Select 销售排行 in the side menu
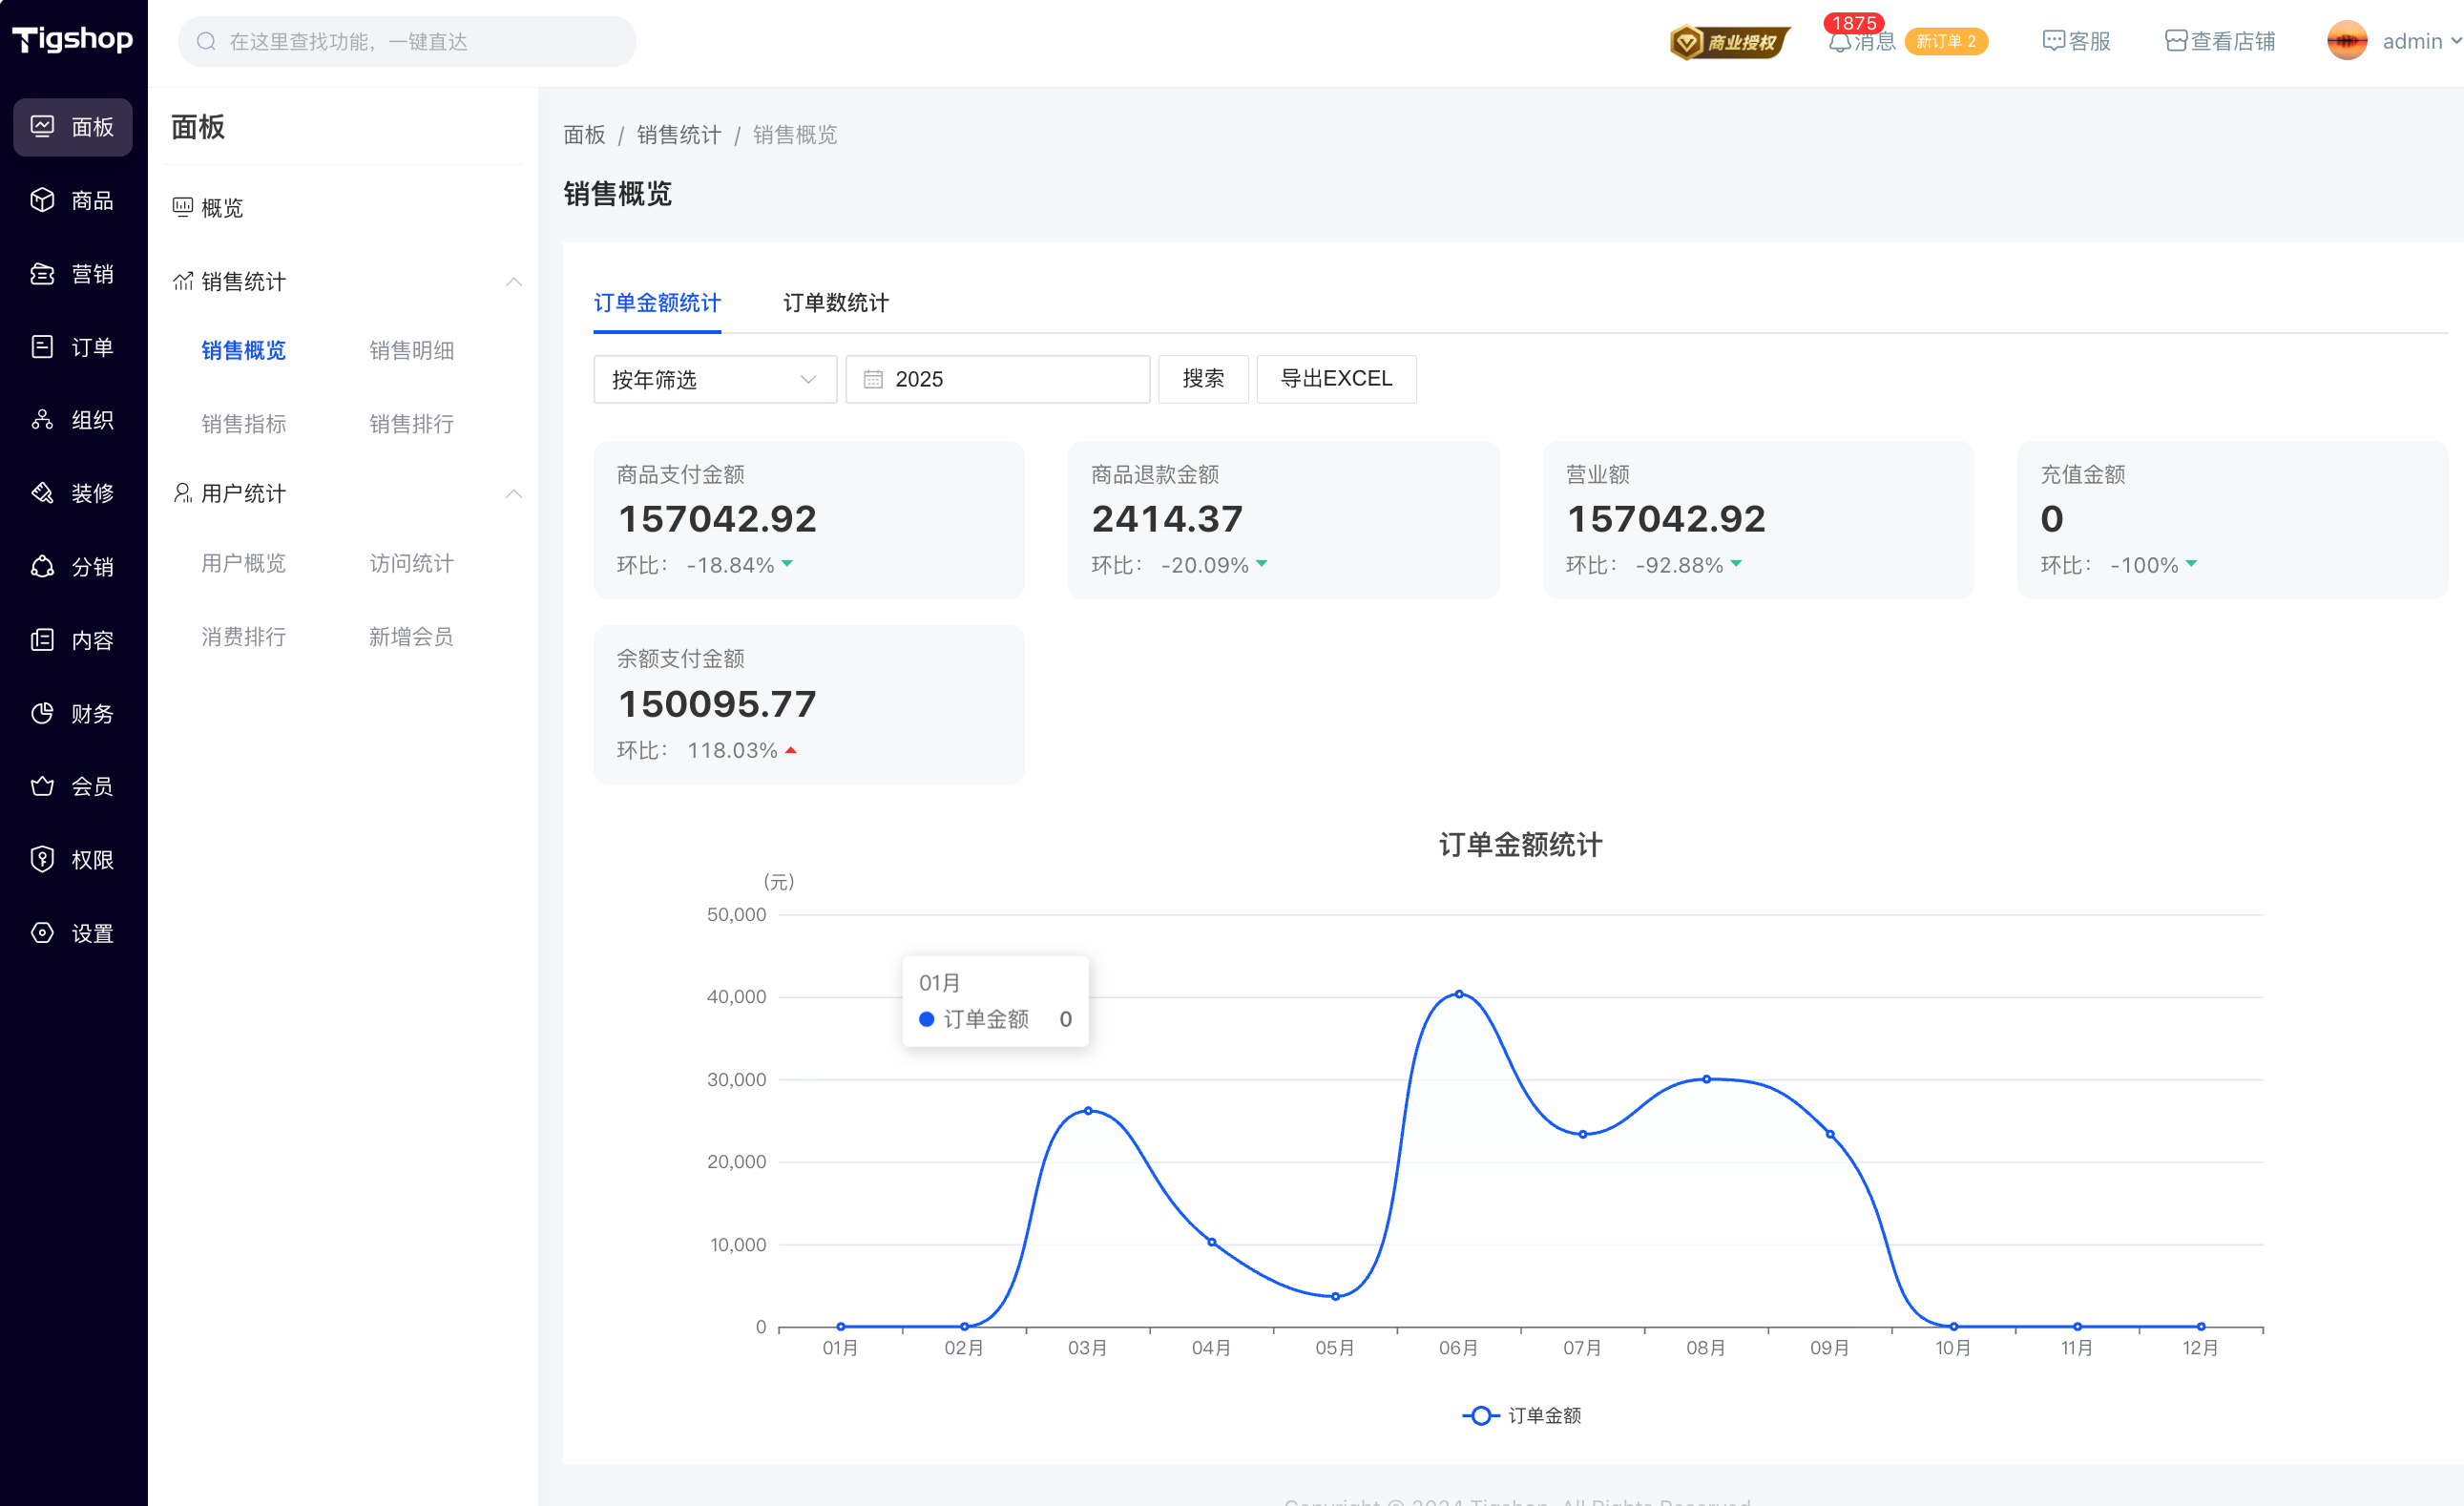Viewport: 2464px width, 1506px height. (412, 424)
